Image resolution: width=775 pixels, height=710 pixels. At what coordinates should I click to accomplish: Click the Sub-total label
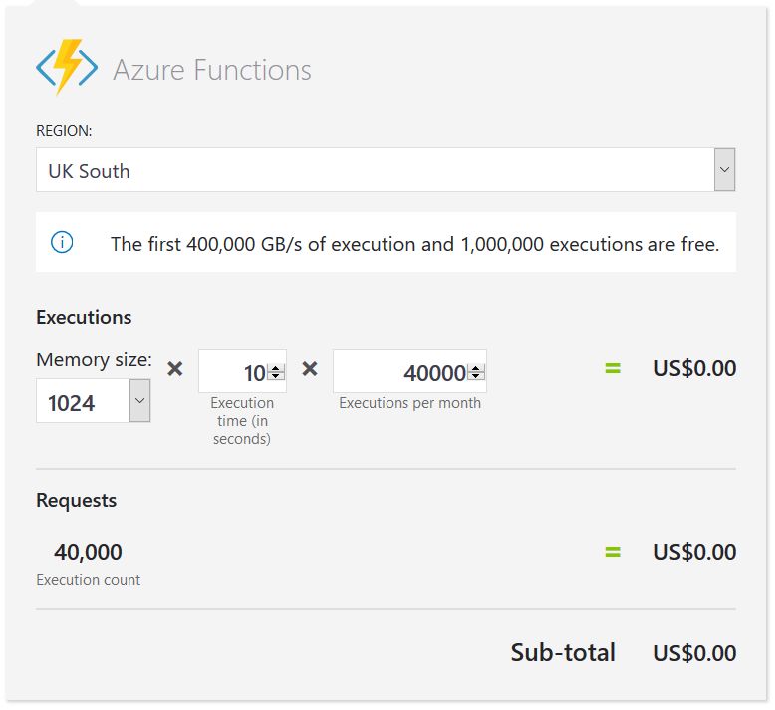click(x=563, y=652)
